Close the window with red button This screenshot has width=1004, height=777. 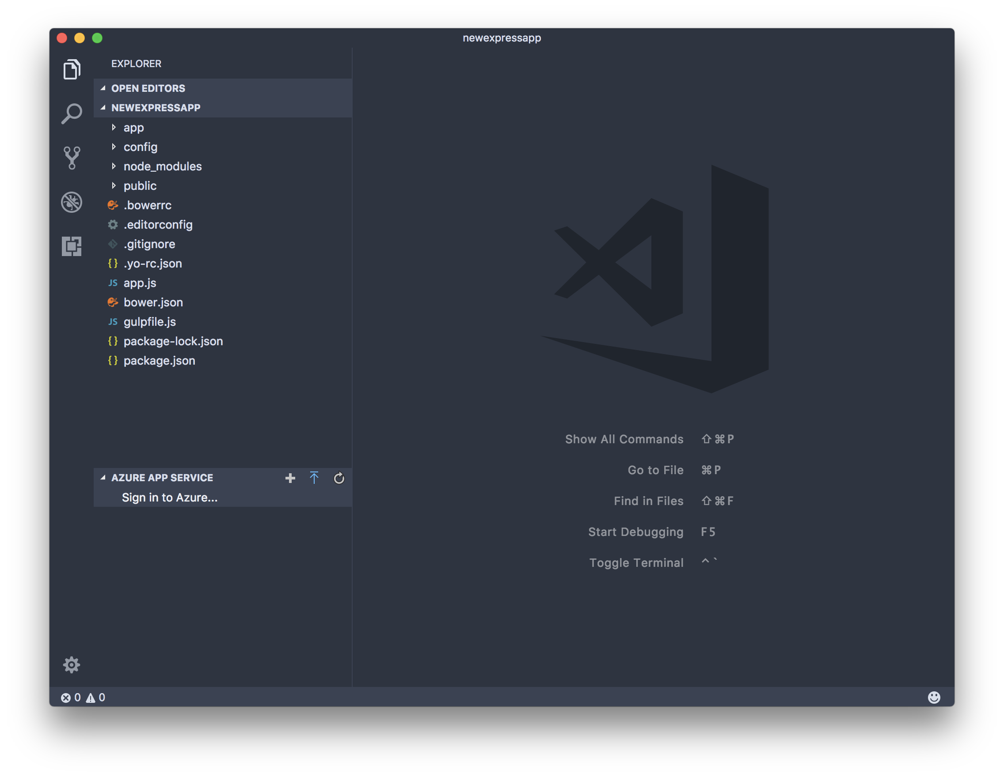tap(62, 38)
